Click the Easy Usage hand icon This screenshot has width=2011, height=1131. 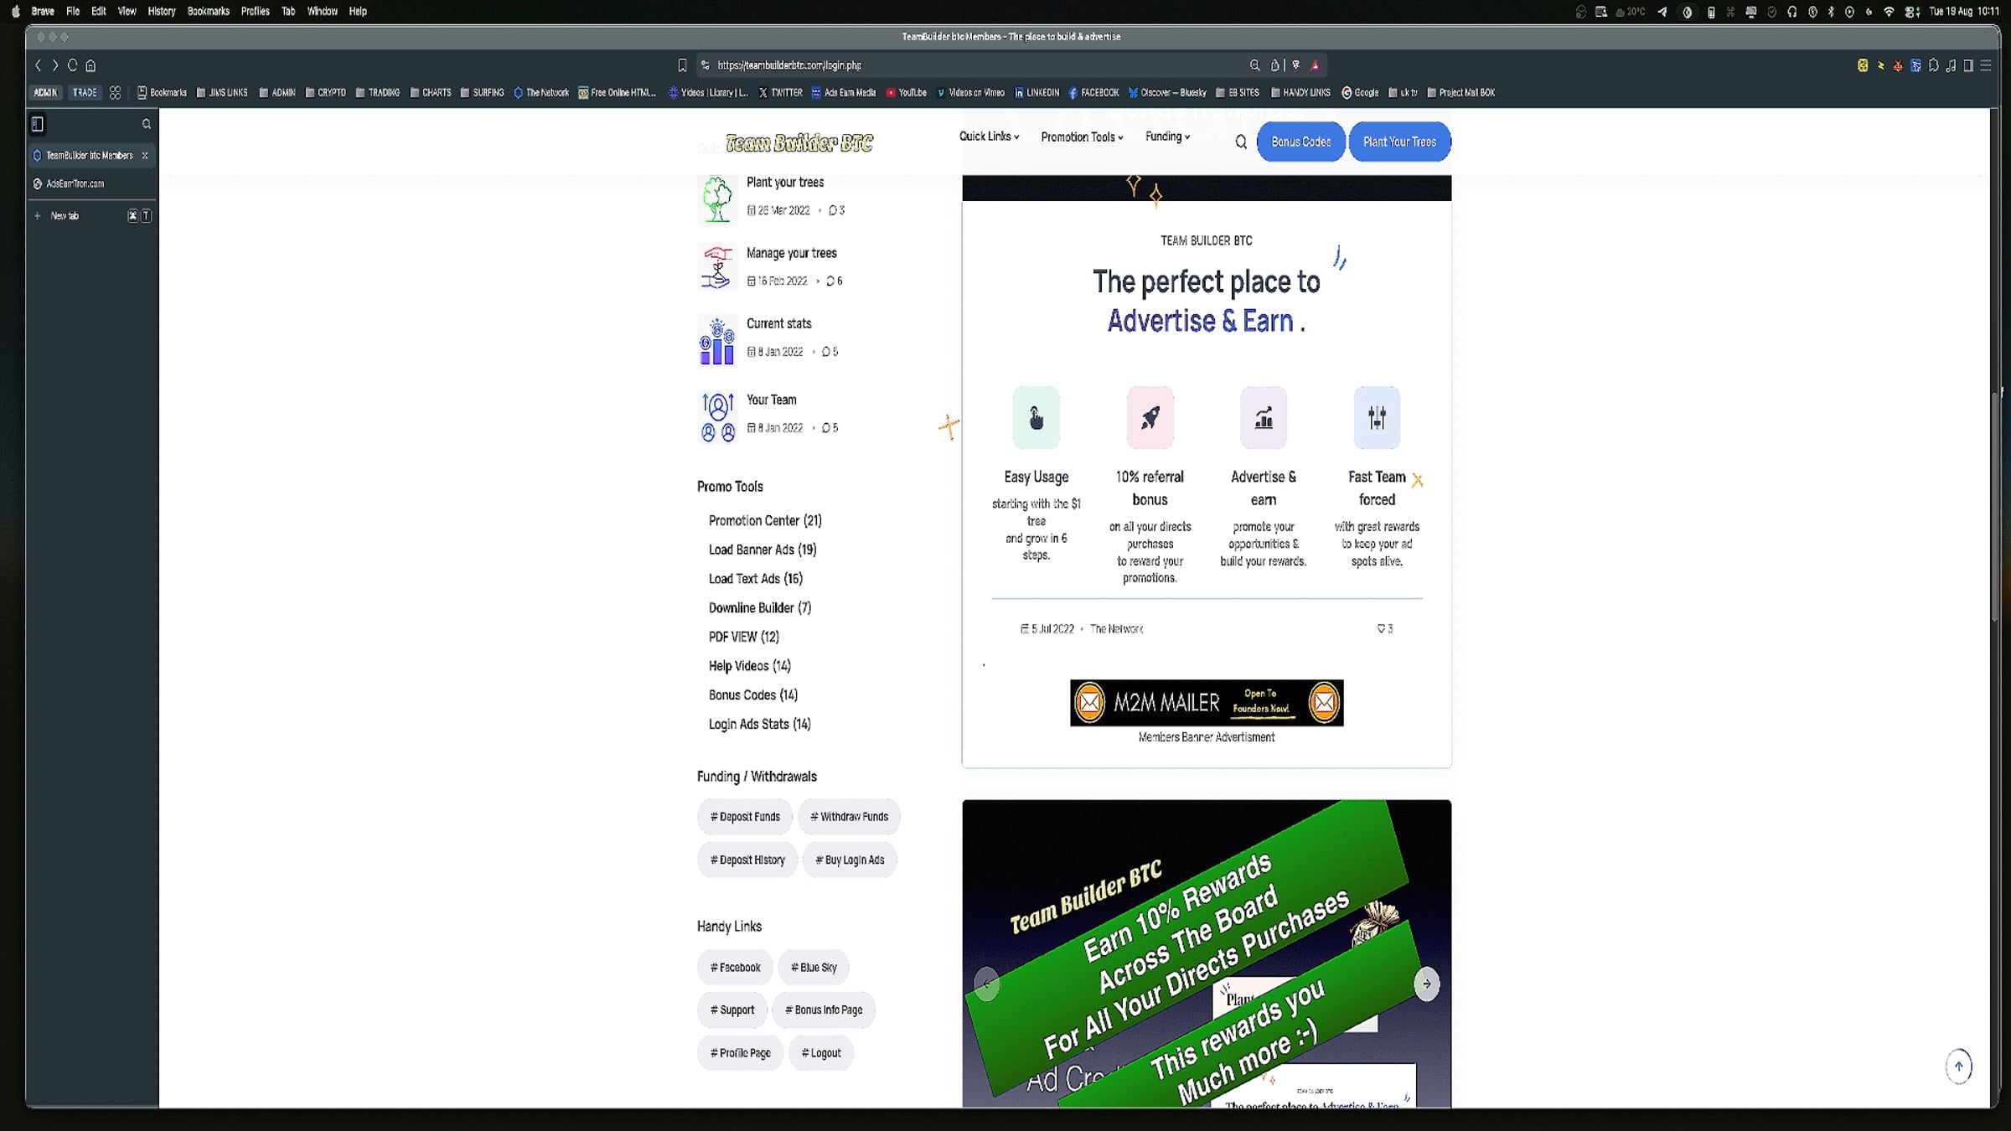(1037, 417)
